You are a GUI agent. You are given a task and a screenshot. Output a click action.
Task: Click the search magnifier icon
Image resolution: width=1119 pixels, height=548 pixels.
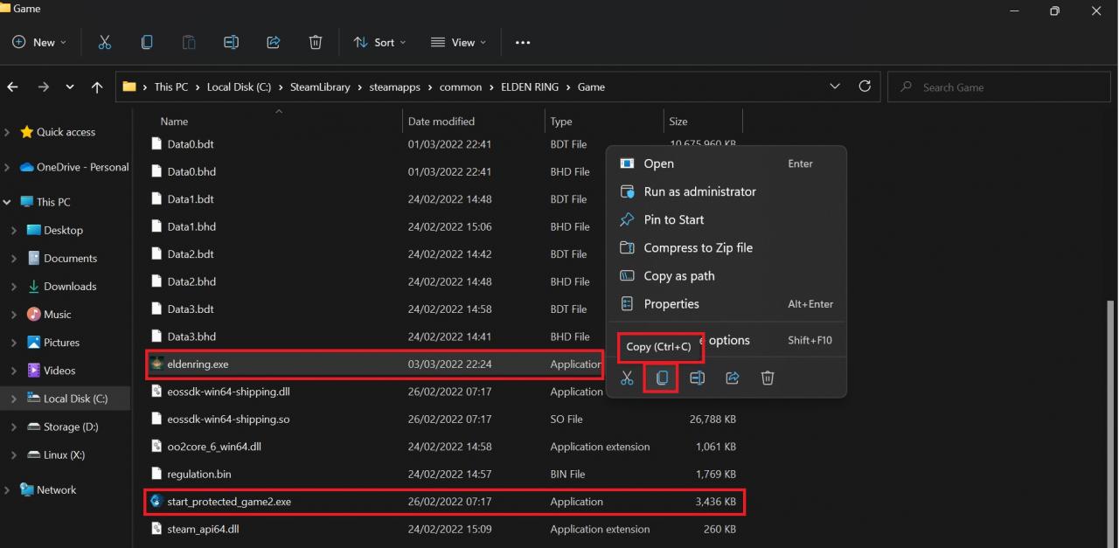click(x=906, y=87)
